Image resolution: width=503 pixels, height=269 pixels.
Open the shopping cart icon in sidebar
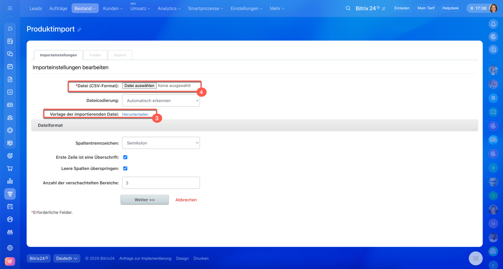coord(10,168)
